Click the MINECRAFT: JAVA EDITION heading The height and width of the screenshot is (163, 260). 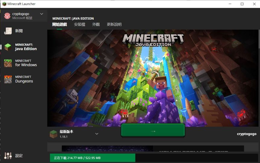[73, 18]
